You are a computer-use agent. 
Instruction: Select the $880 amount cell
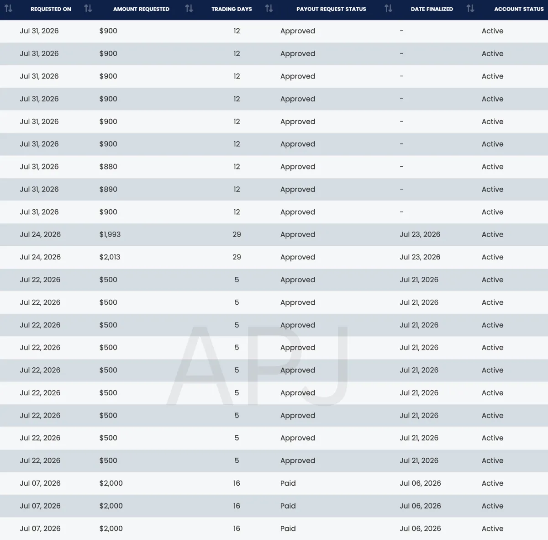108,167
